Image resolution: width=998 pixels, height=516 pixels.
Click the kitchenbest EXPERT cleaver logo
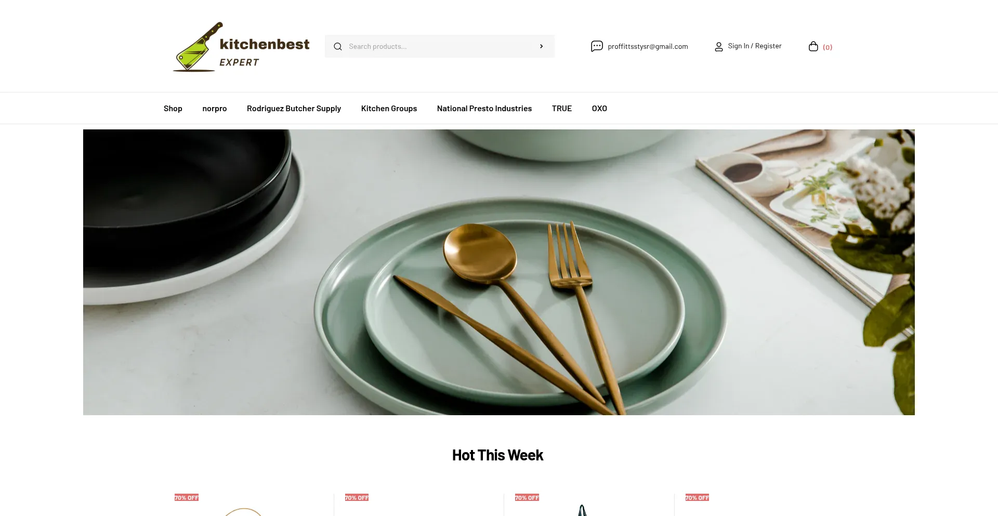241,47
